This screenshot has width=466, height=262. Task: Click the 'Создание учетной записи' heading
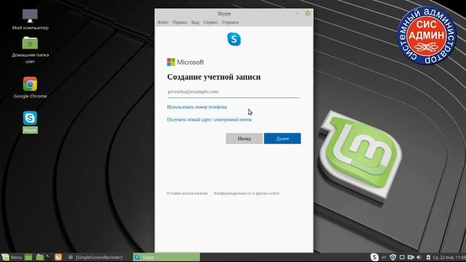click(213, 77)
